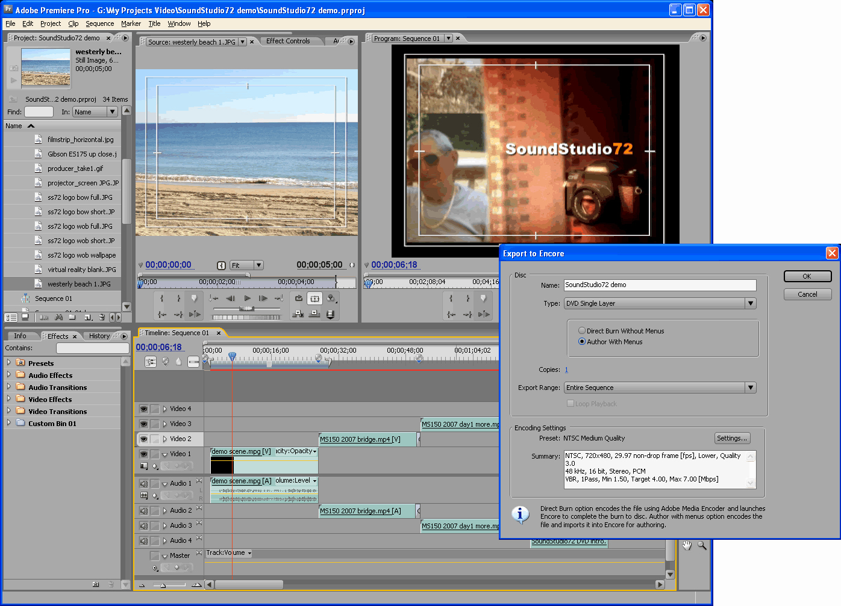Click trash icon in Project panel

pyautogui.click(x=102, y=317)
